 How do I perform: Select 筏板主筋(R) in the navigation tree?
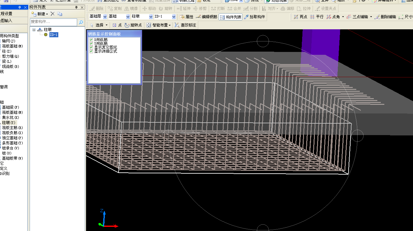coord(12,128)
